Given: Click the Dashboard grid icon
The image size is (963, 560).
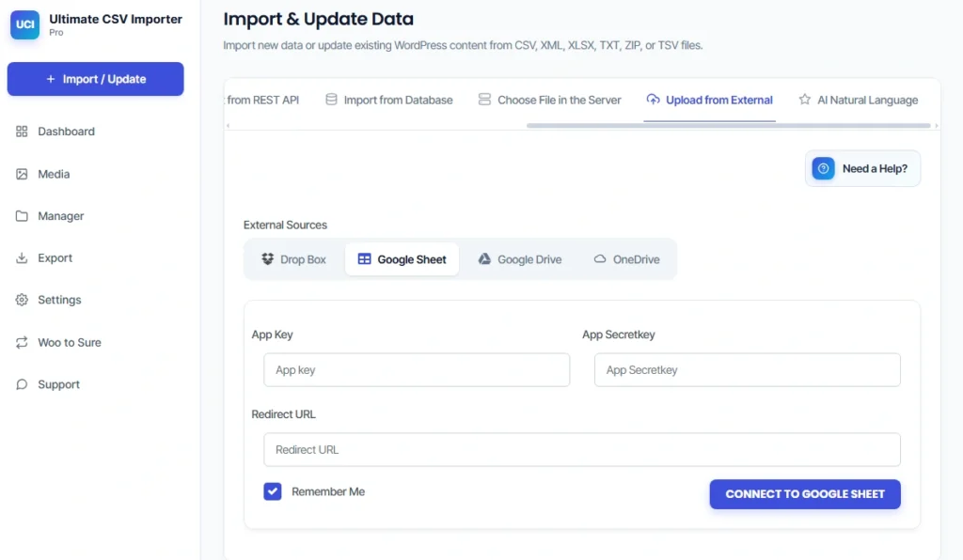Looking at the screenshot, I should pos(22,132).
